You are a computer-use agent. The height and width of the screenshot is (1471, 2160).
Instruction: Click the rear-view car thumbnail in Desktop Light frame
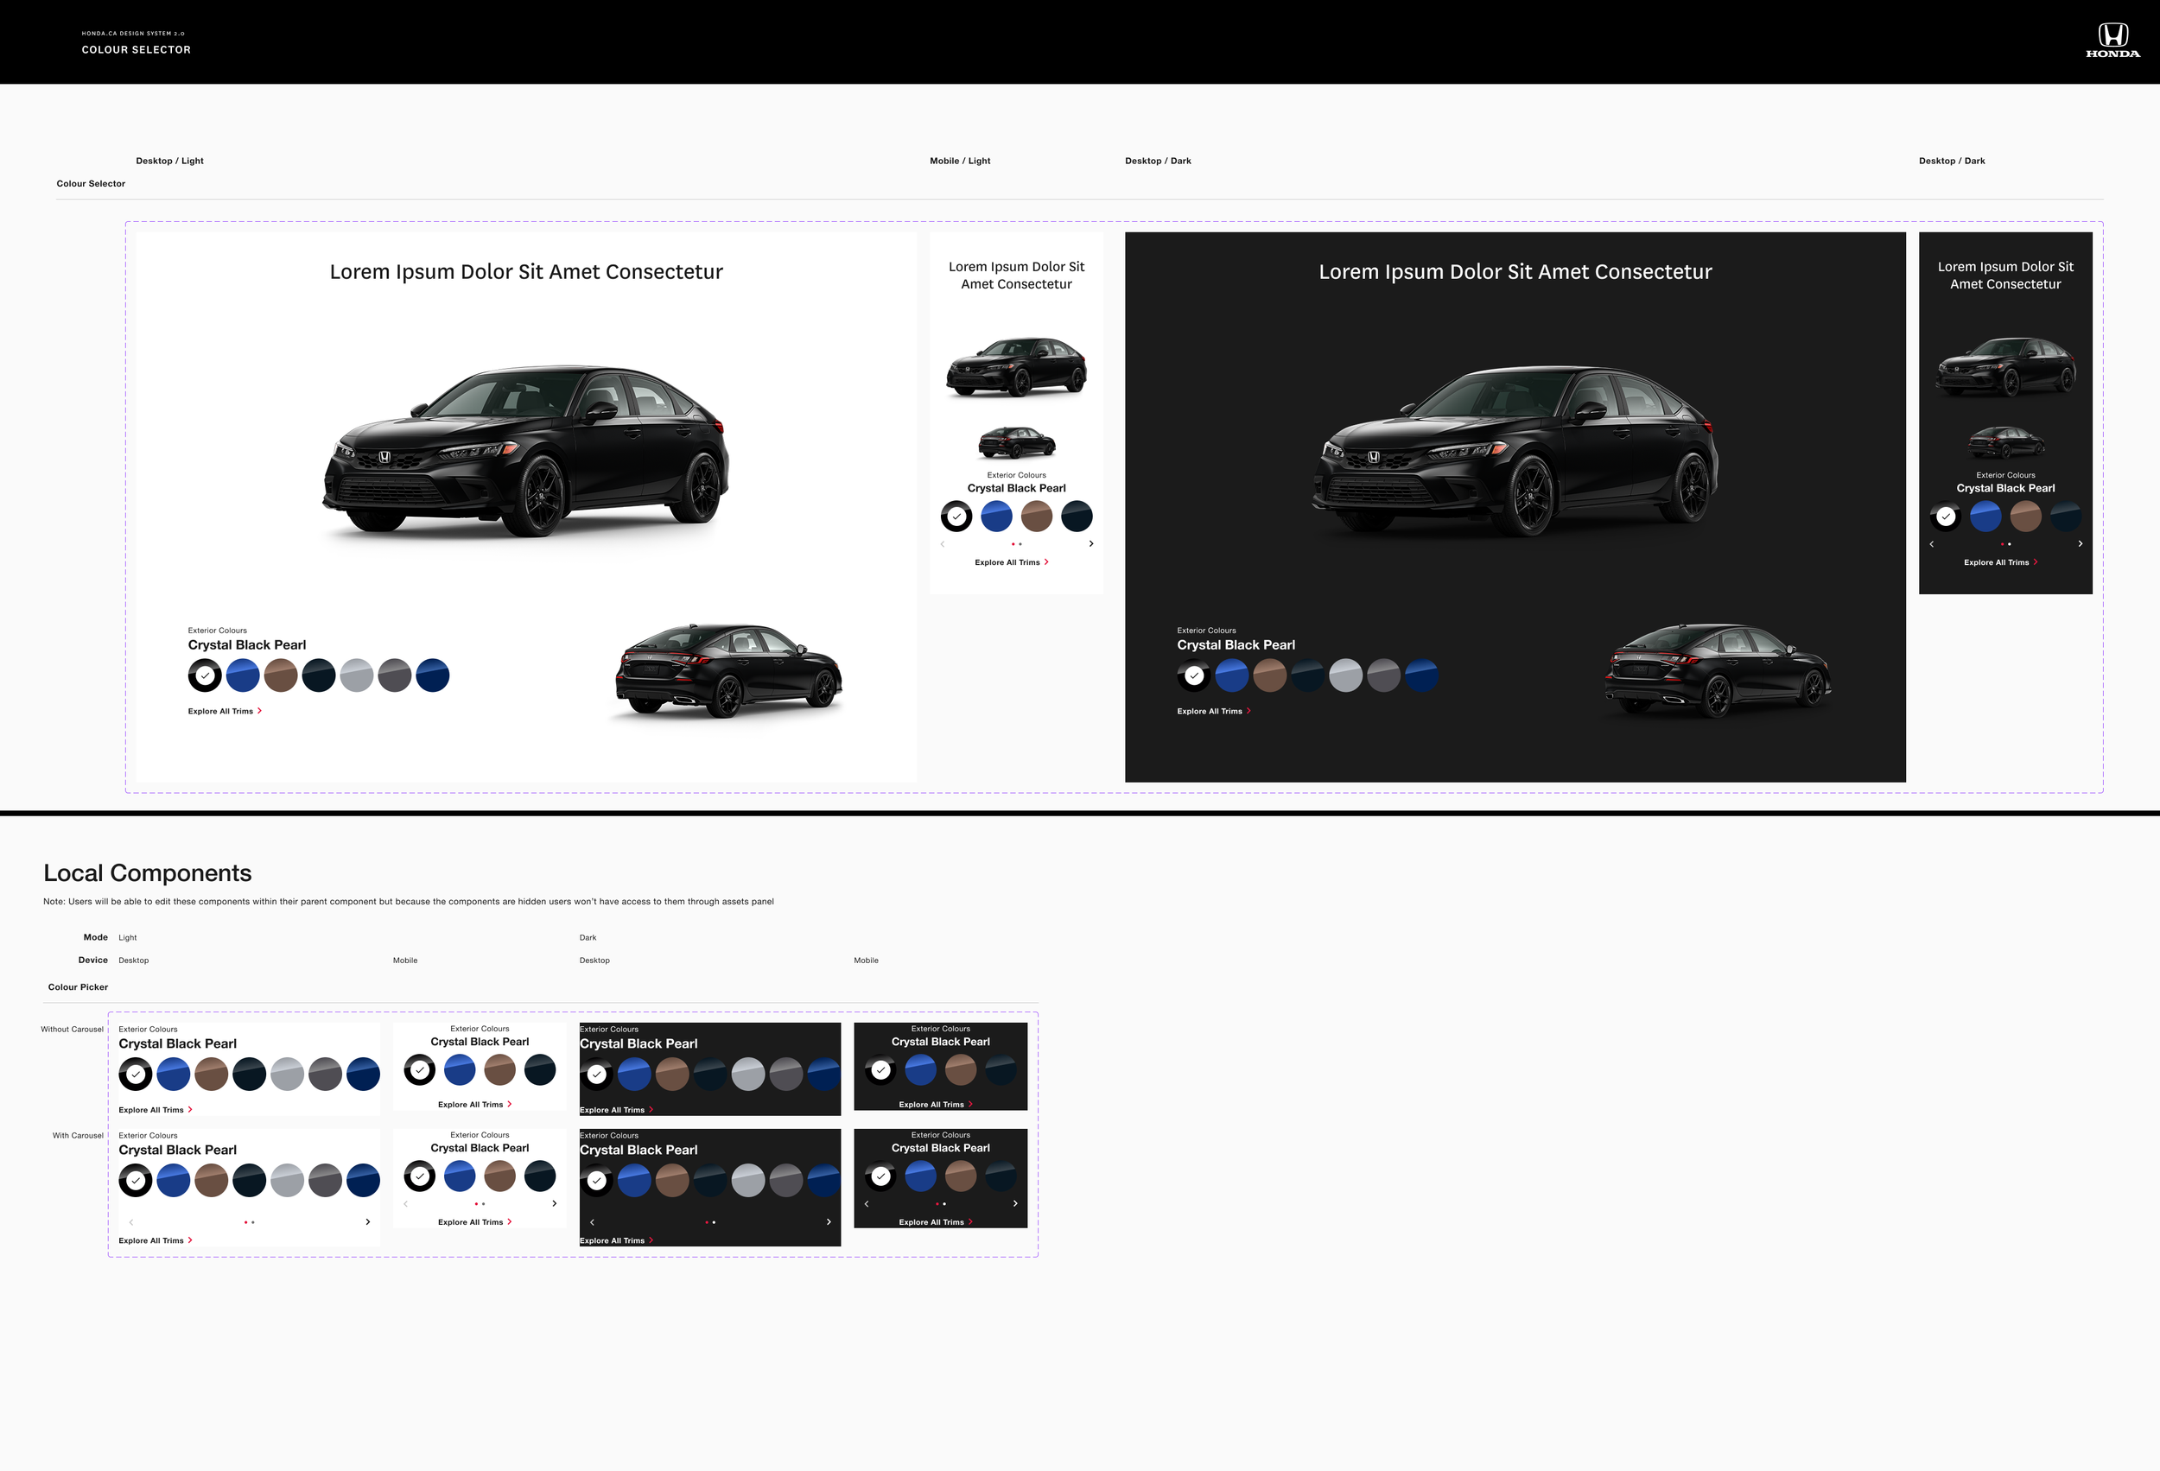pos(729,671)
